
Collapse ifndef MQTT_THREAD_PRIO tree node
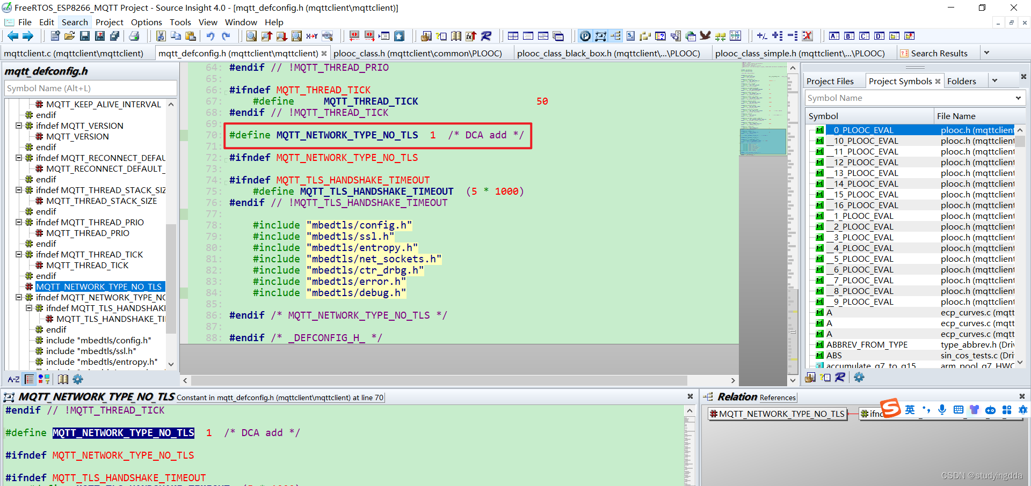pyautogui.click(x=19, y=222)
